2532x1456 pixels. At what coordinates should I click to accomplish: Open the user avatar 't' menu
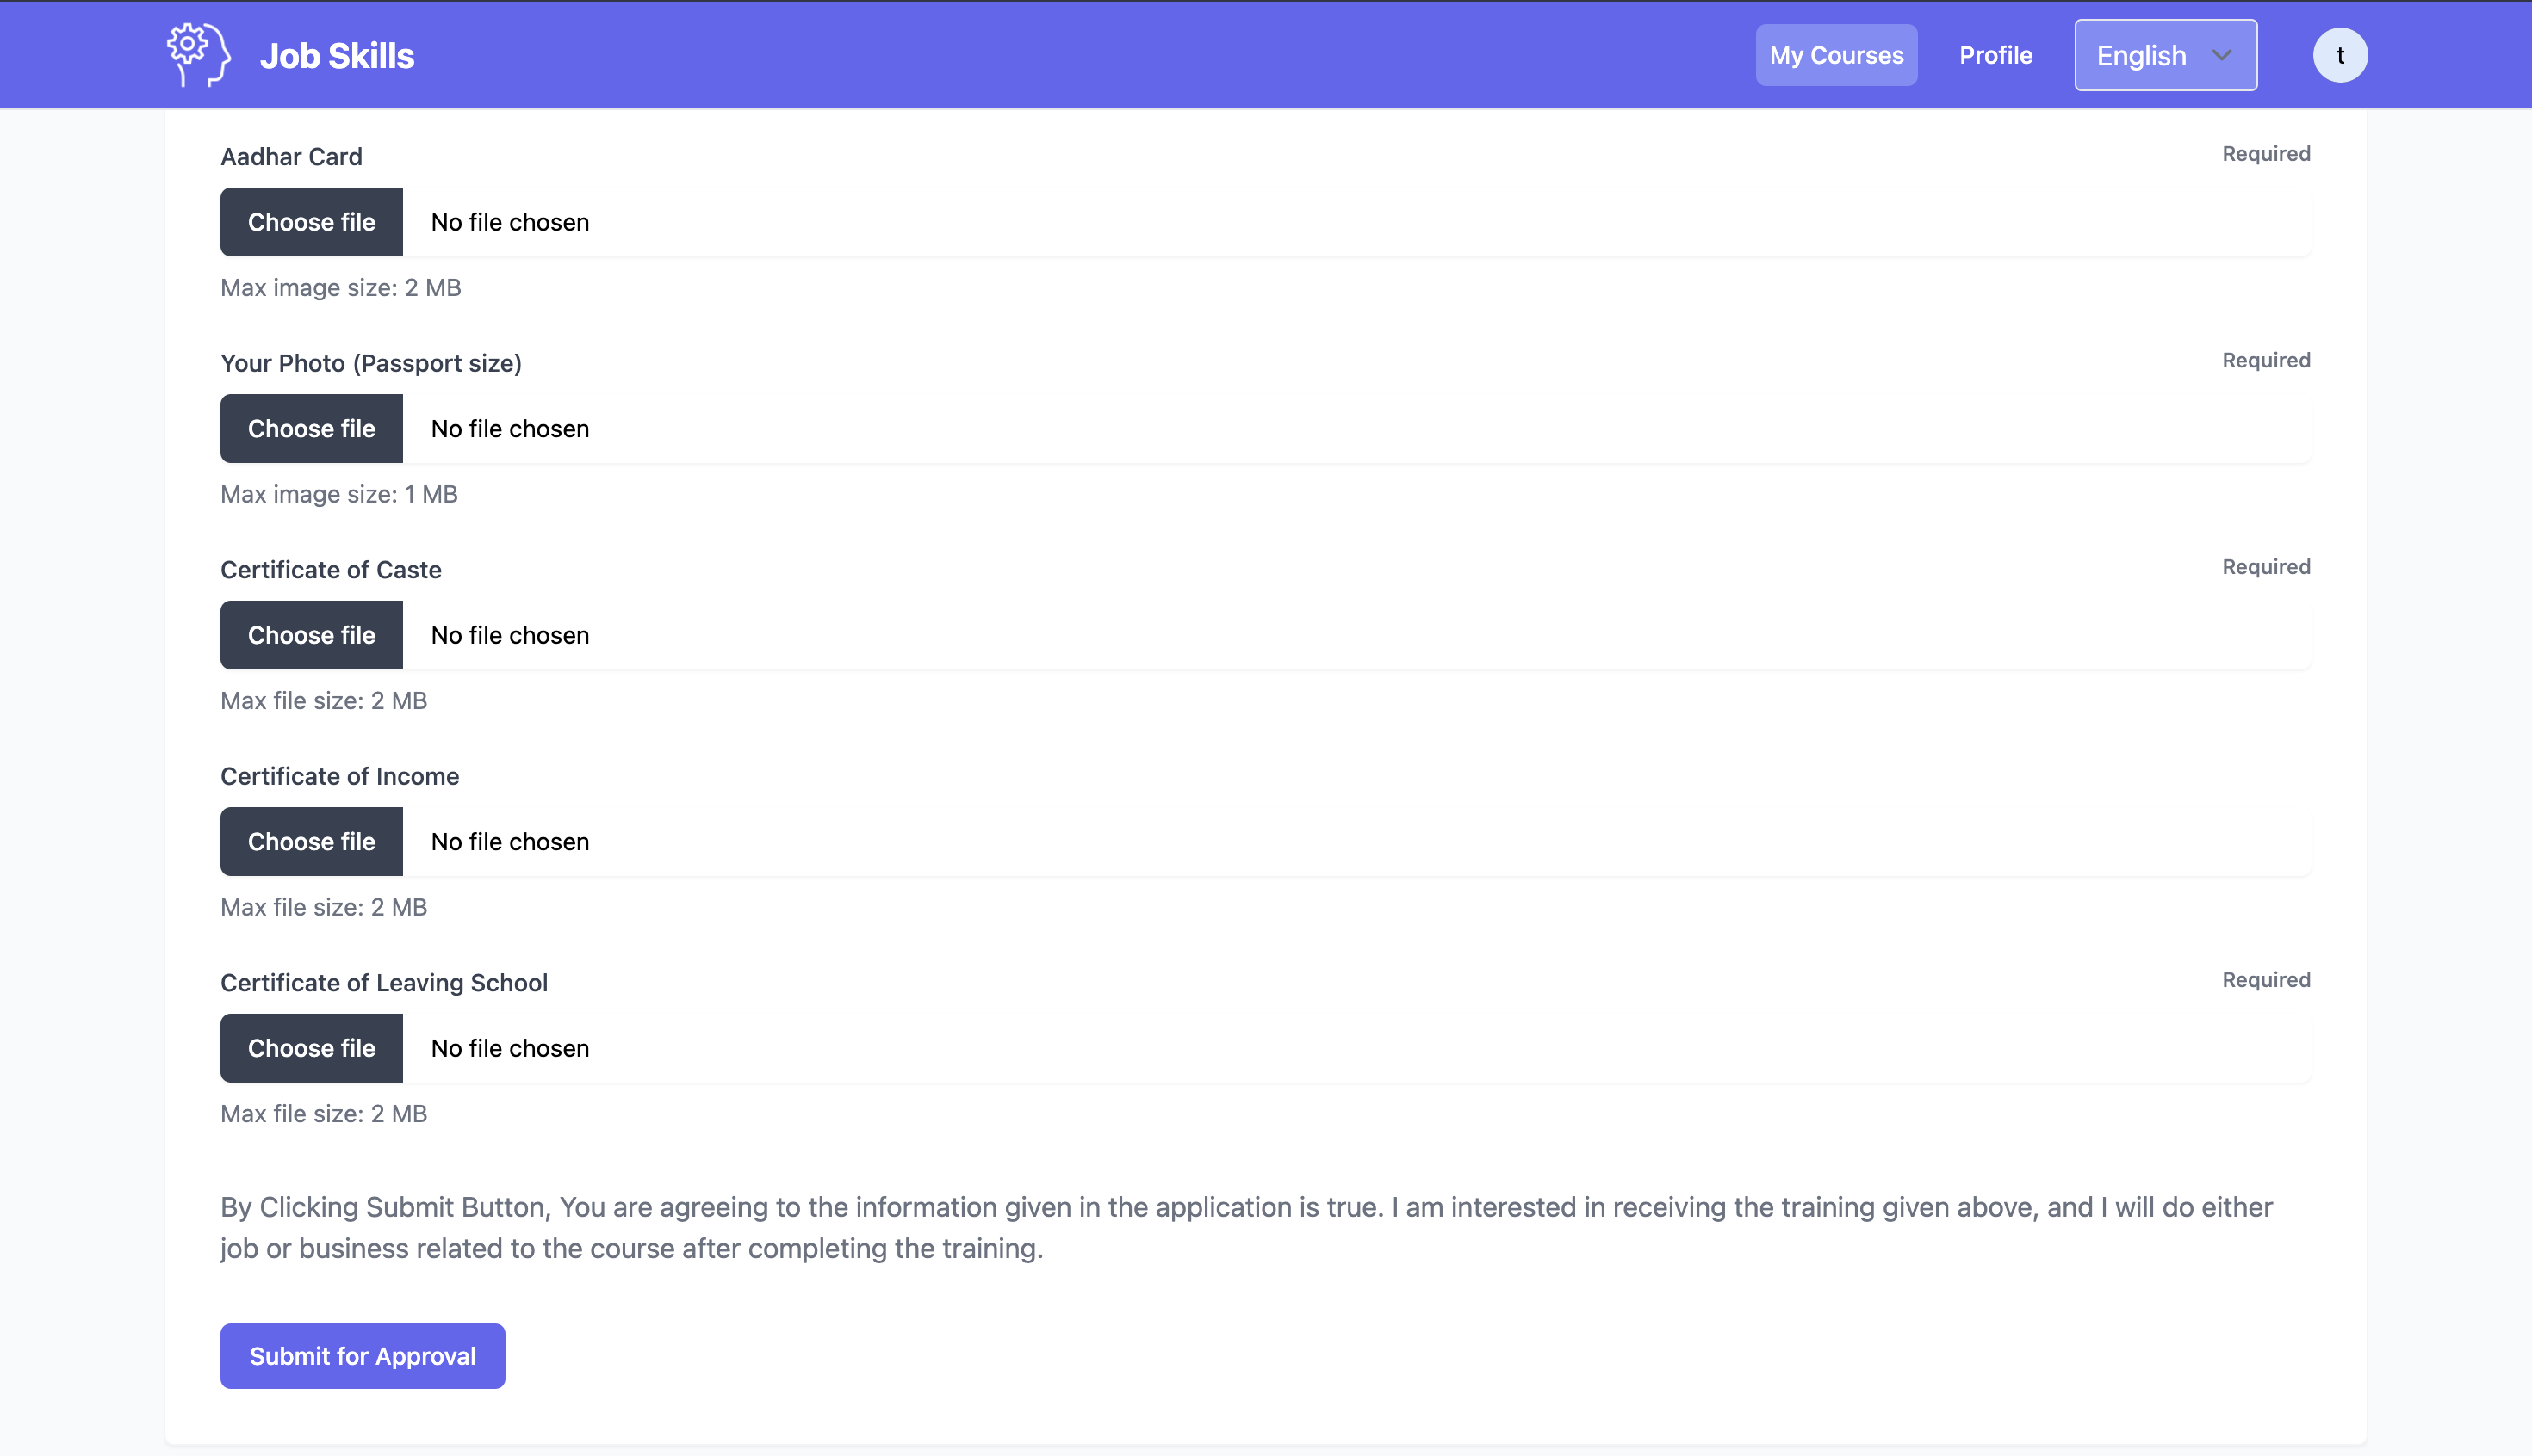(2339, 55)
